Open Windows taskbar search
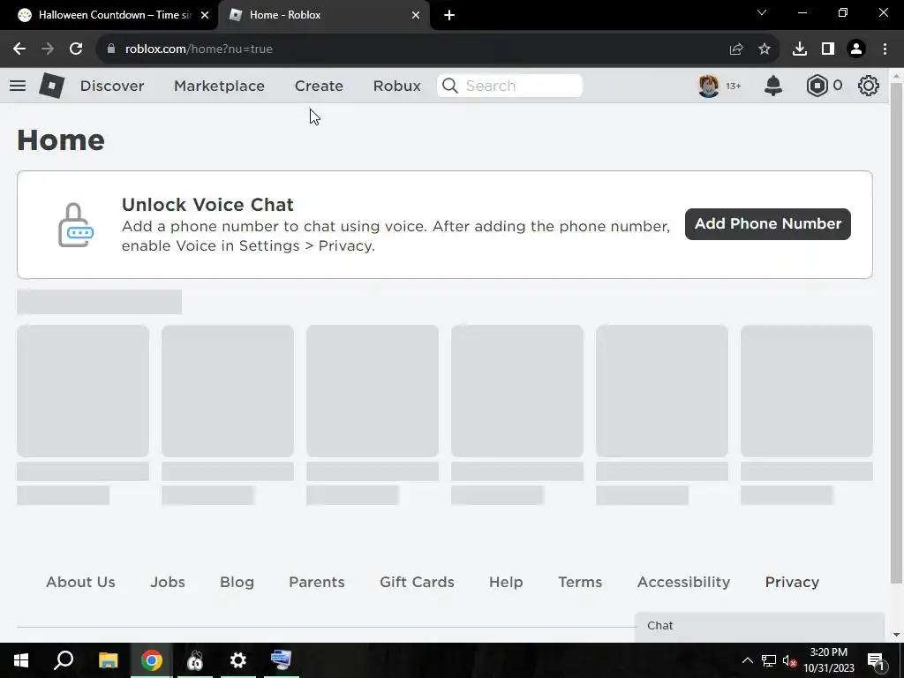Viewport: 904px width, 678px height. (64, 660)
